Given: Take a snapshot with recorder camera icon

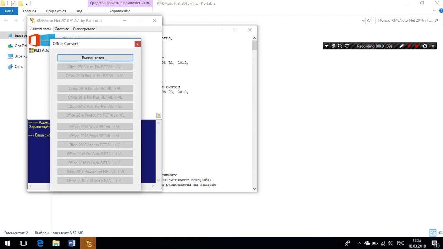Looking at the screenshot, I should coord(425,46).
